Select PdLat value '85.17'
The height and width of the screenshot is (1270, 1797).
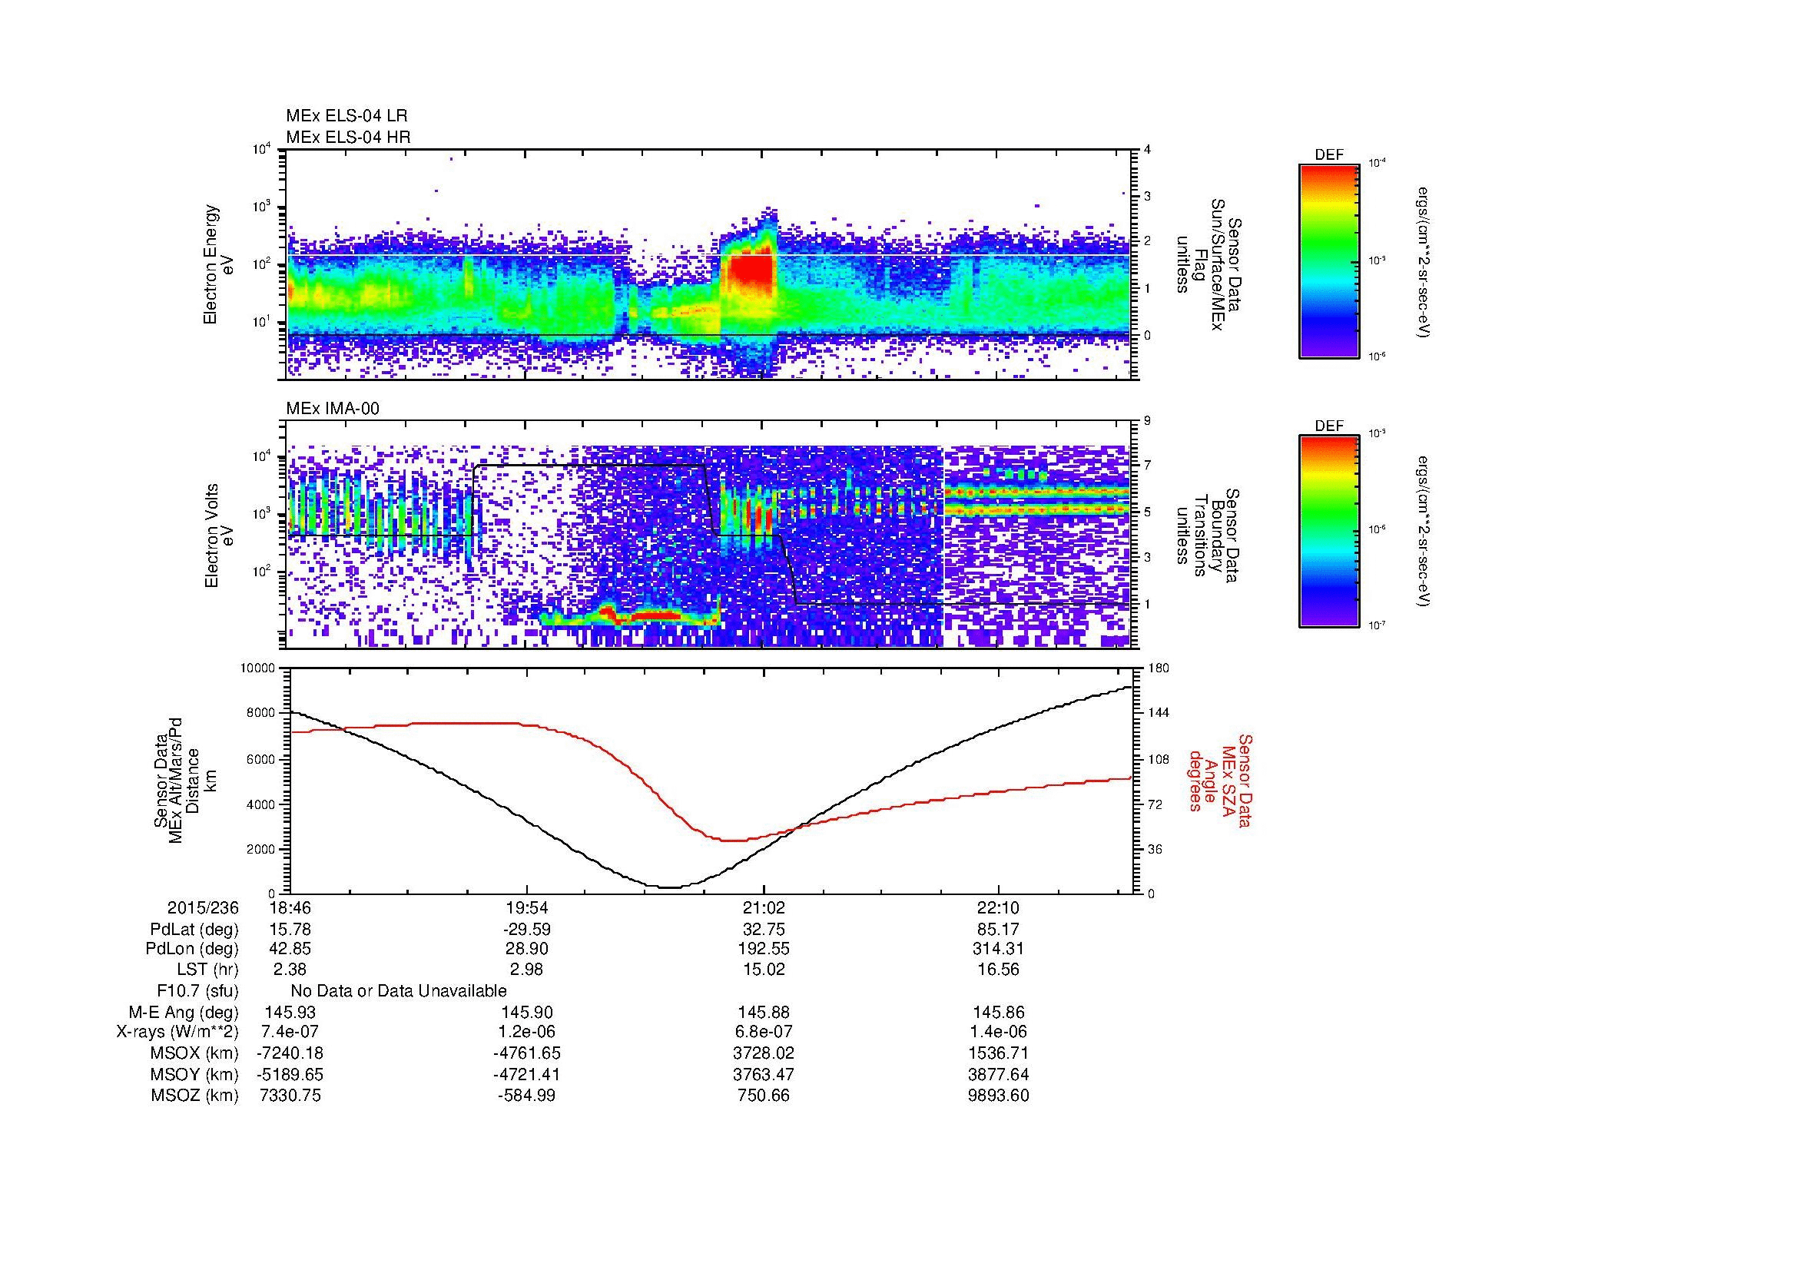click(x=999, y=930)
